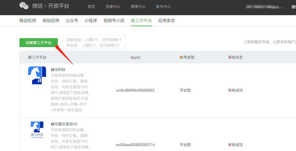Viewport: 296px width, 151px height.
Task: Open 腾马餐饮连锁V3 logo thumbnail
Action: [x=37, y=130]
